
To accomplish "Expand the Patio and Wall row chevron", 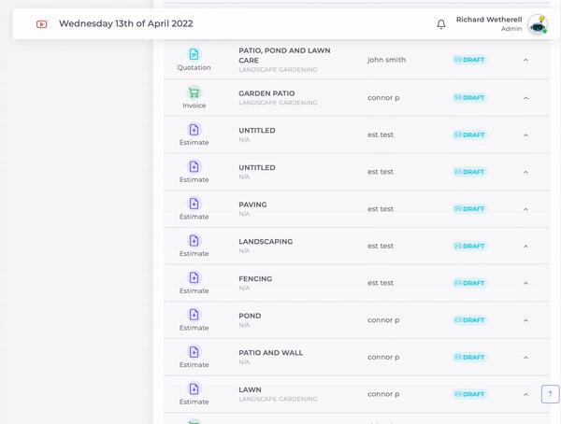I will point(525,358).
